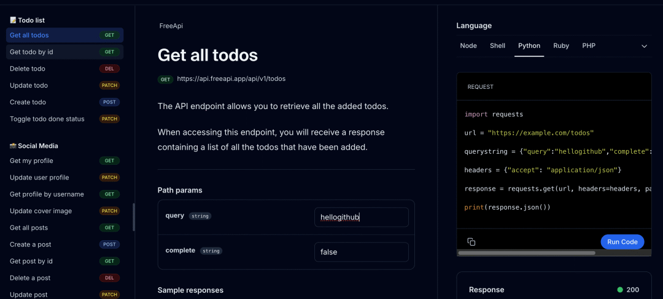Click the horizontal scrollbar under the code
The image size is (663, 299).
[x=527, y=253]
